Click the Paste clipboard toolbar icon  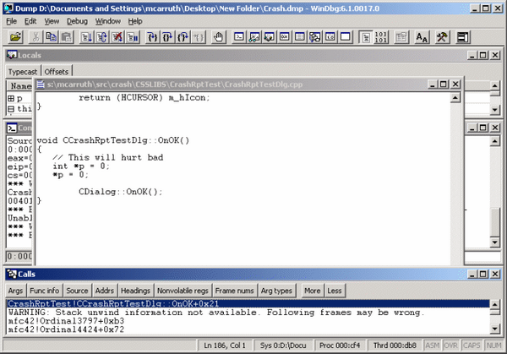66,37
